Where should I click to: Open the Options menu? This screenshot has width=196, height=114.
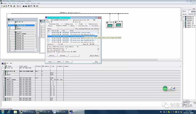pos(27,3)
